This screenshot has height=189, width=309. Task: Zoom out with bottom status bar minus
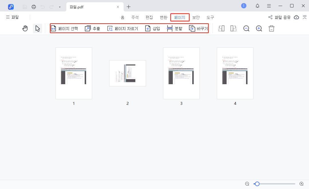[x=247, y=184]
